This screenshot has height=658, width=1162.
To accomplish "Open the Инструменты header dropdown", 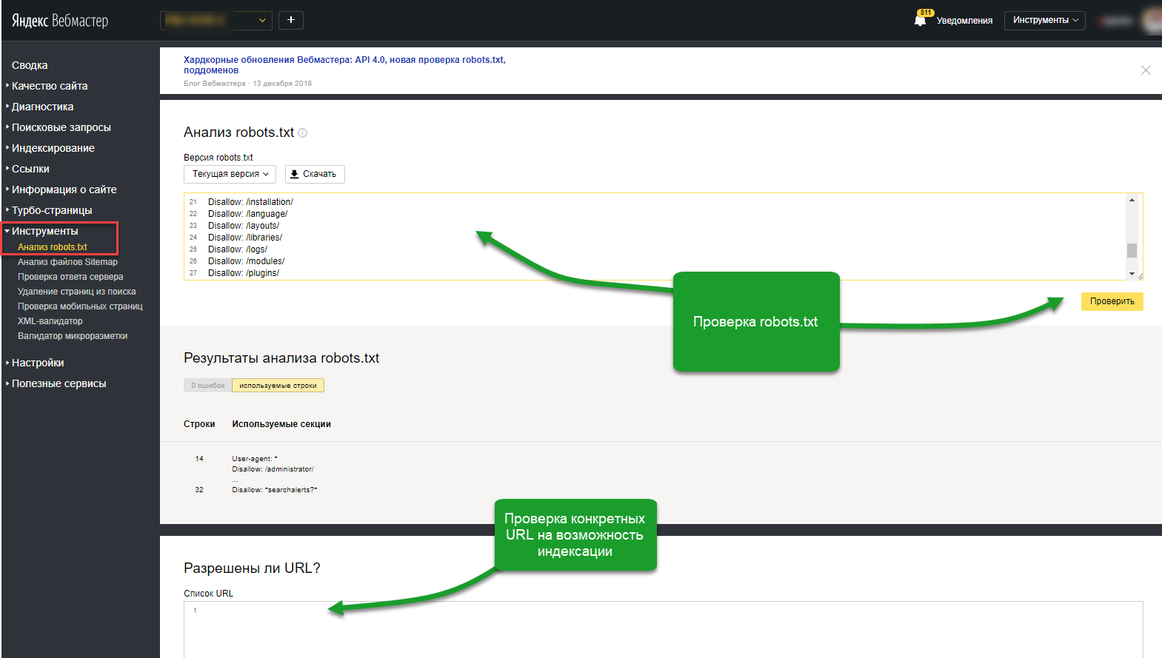I will point(1045,20).
